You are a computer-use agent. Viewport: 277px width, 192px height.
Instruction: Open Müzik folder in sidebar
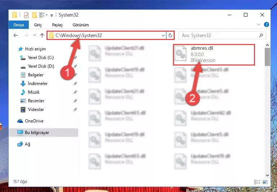tap(33, 92)
